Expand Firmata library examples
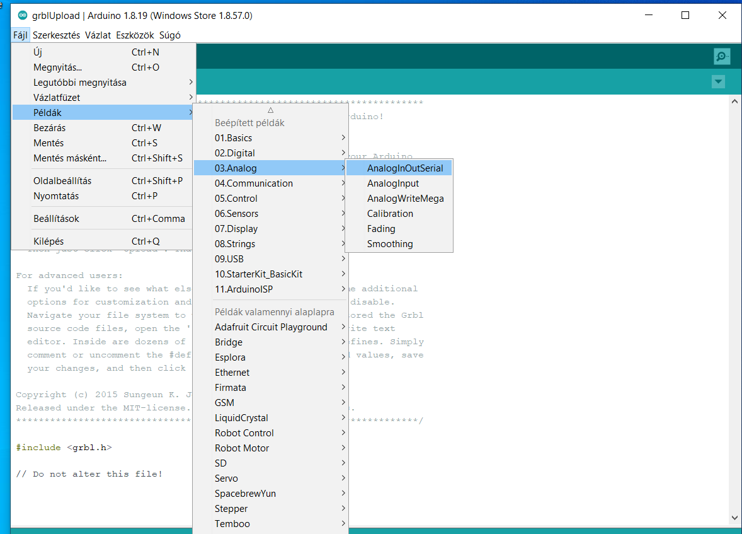Image resolution: width=742 pixels, height=534 pixels. tap(270, 388)
